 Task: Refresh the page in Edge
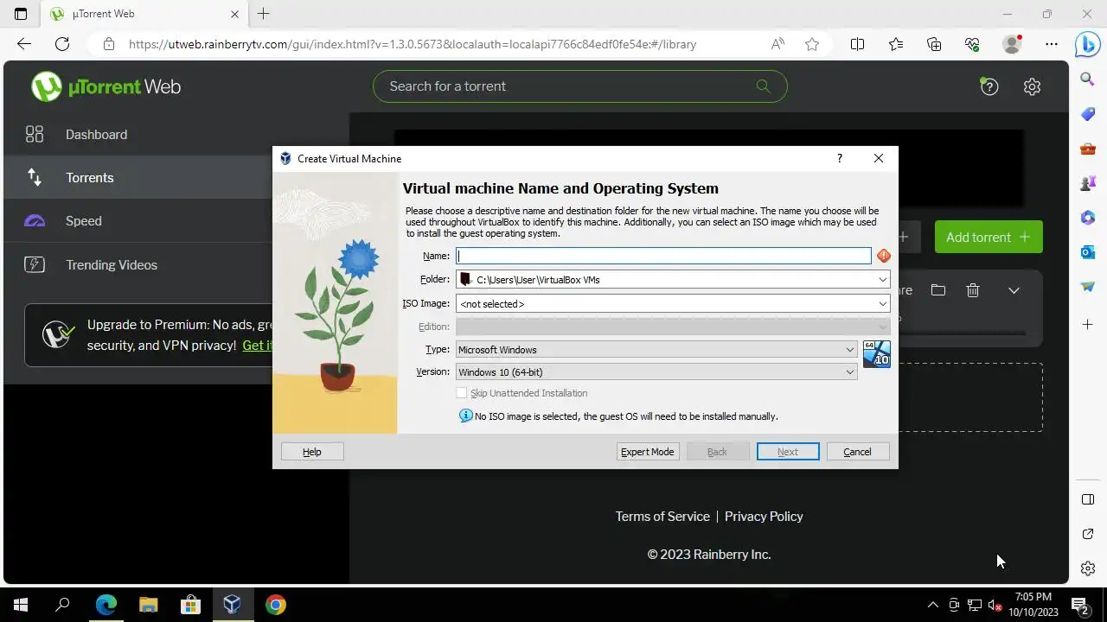(62, 44)
